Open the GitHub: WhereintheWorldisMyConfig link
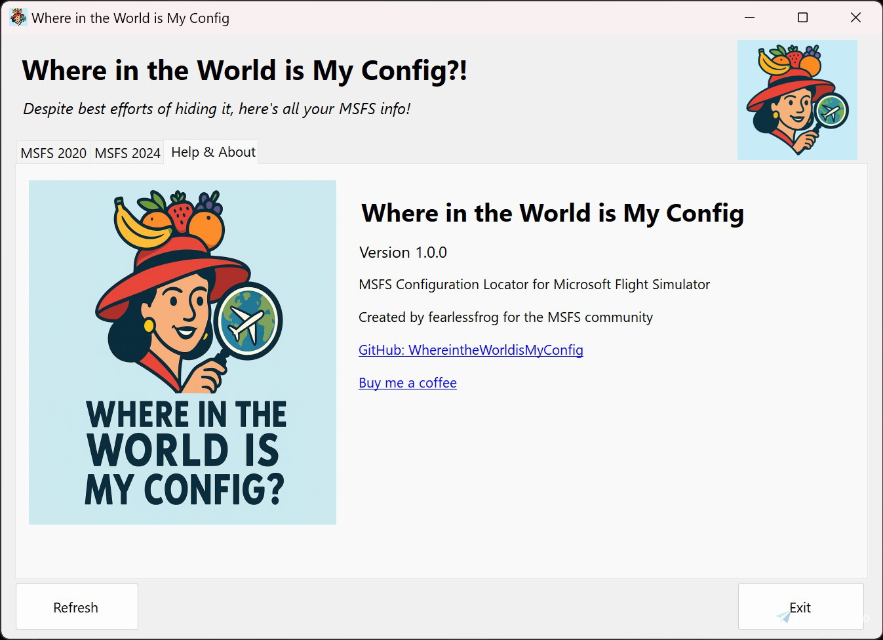This screenshot has width=883, height=640. pos(471,350)
